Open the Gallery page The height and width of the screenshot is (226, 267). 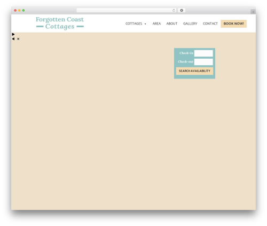click(190, 24)
